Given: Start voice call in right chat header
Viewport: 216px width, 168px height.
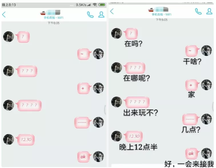Looking at the screenshot, I should (x=198, y=11).
